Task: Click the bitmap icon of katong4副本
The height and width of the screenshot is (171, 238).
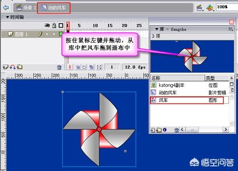Action: pos(153,85)
